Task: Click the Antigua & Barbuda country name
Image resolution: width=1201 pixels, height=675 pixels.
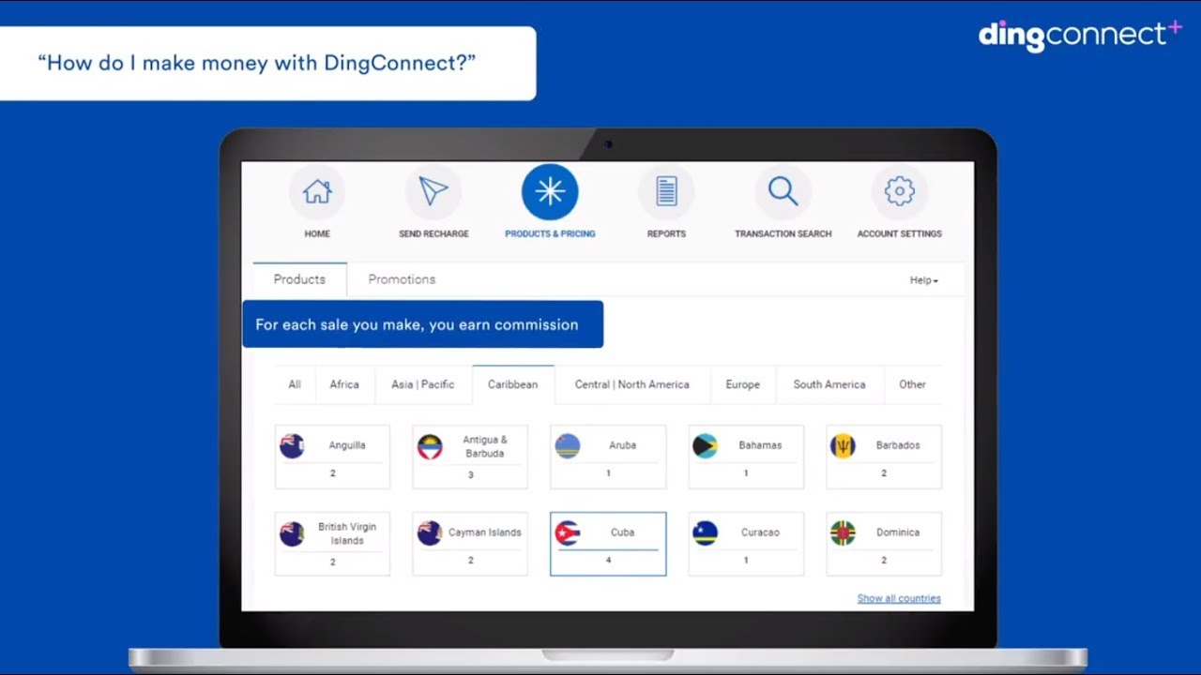Action: [485, 446]
